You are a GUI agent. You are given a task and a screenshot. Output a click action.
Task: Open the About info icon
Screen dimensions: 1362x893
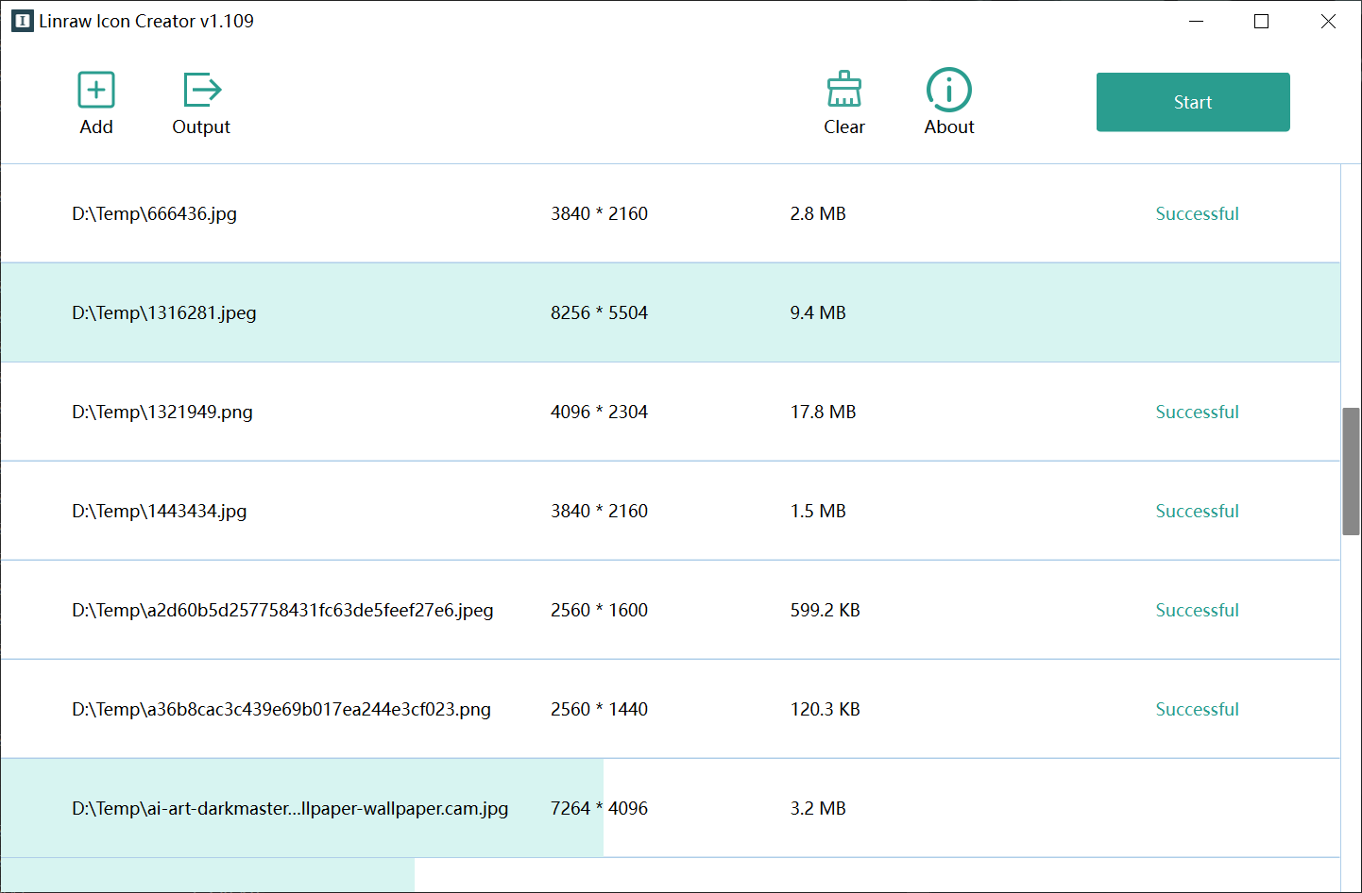pyautogui.click(x=949, y=91)
